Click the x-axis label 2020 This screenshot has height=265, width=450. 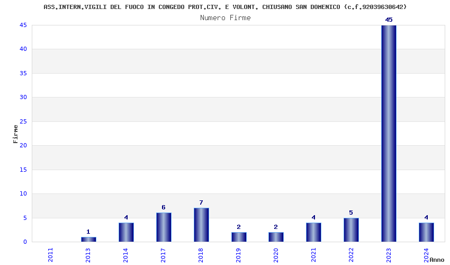tap(276, 255)
